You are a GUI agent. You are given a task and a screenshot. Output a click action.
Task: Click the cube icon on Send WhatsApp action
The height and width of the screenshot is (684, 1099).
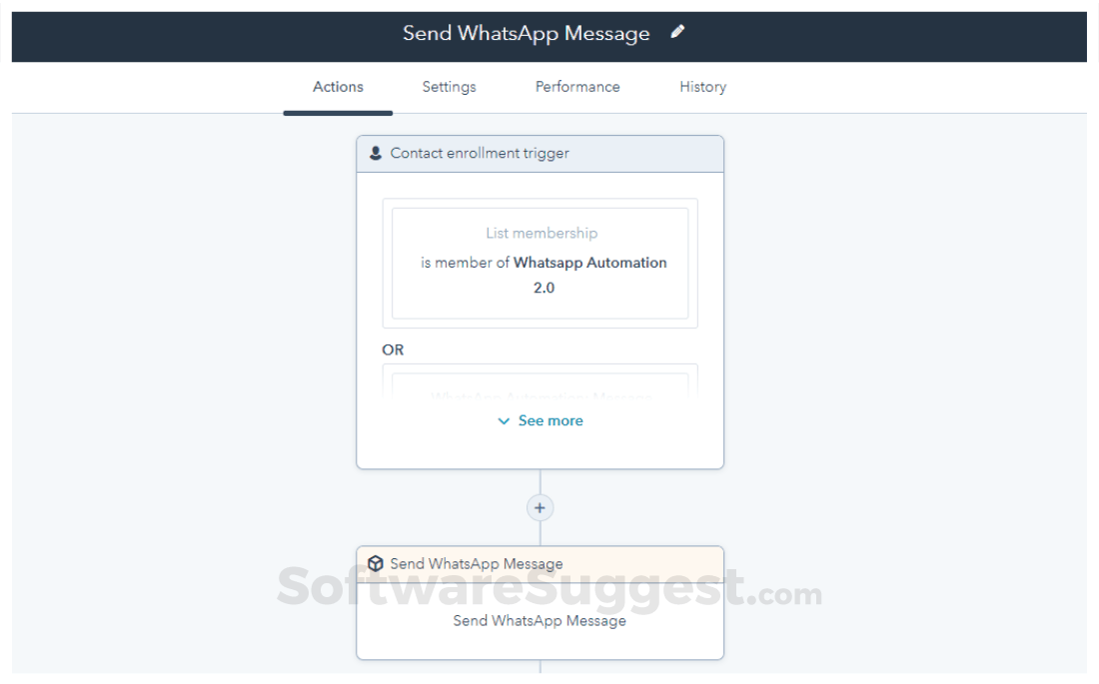[375, 563]
